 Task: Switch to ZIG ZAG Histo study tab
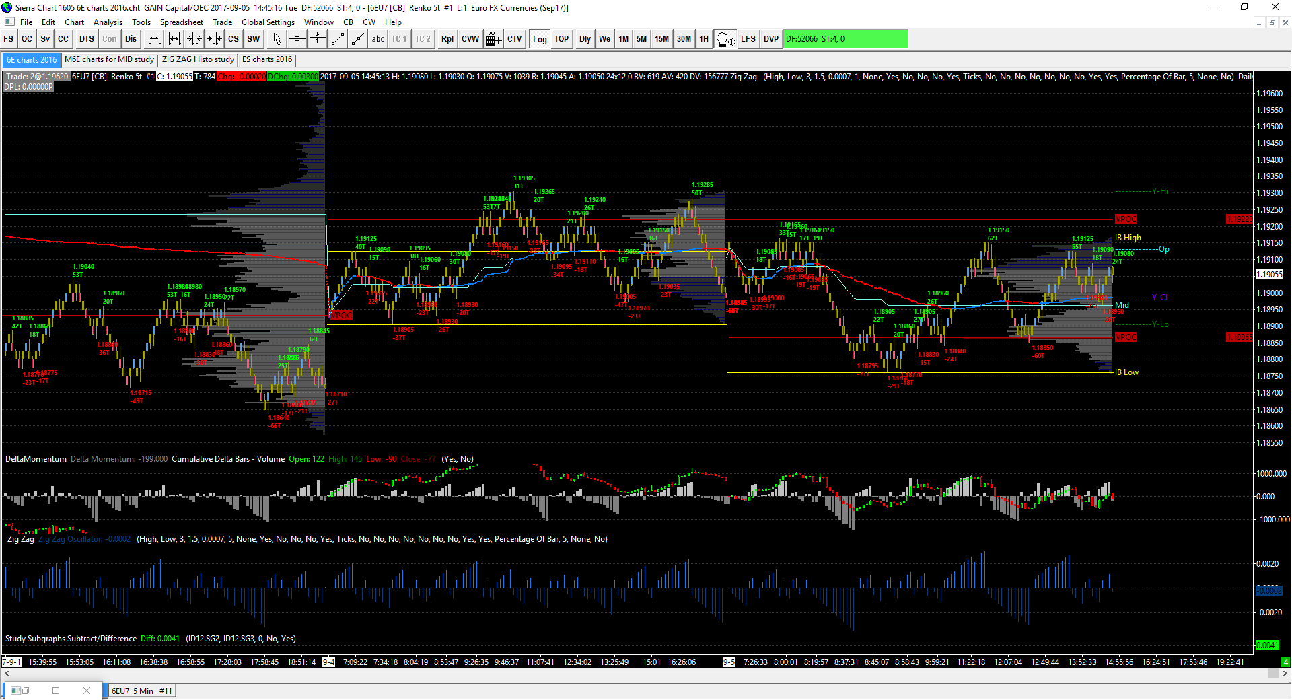[198, 59]
